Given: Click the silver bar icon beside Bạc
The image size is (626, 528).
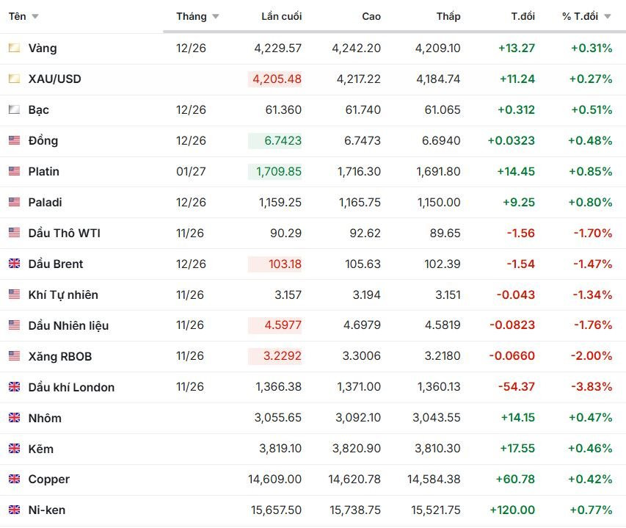Looking at the screenshot, I should 15,109.
